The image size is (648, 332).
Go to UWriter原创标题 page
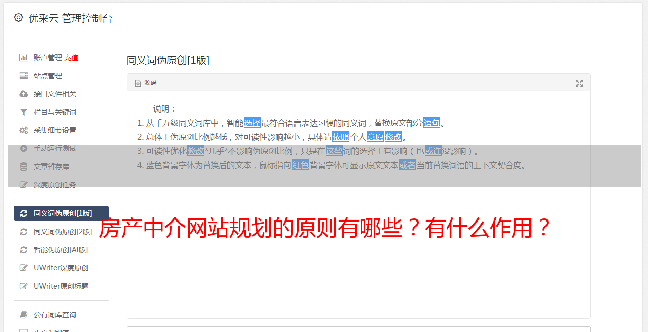tap(61, 286)
